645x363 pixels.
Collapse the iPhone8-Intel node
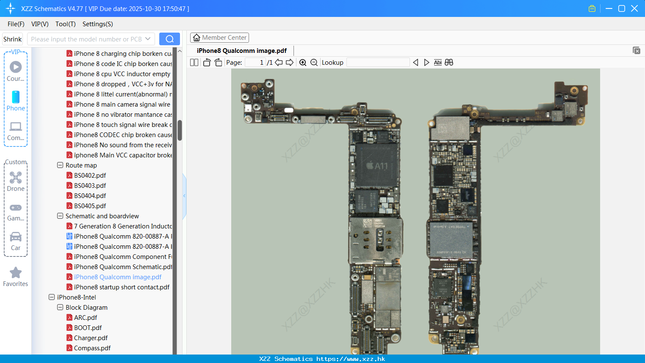point(52,297)
